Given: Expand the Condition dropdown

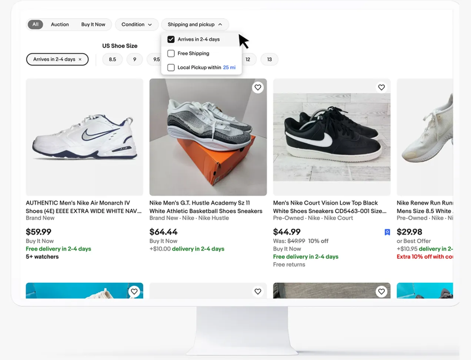Looking at the screenshot, I should coord(137,24).
